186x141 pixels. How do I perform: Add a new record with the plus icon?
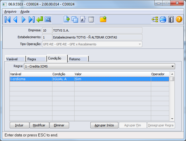67,19
